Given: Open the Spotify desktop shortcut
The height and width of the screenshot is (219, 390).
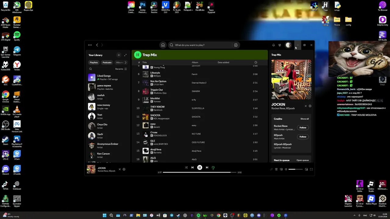Looking at the screenshot, I should [17, 36].
